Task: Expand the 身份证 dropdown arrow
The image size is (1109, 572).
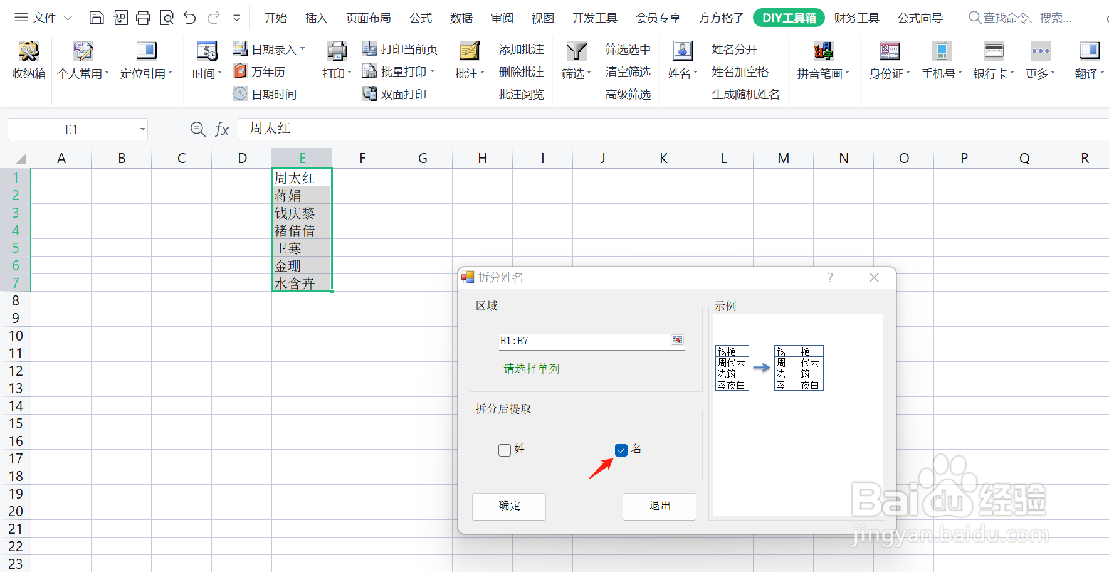Action: coord(908,73)
